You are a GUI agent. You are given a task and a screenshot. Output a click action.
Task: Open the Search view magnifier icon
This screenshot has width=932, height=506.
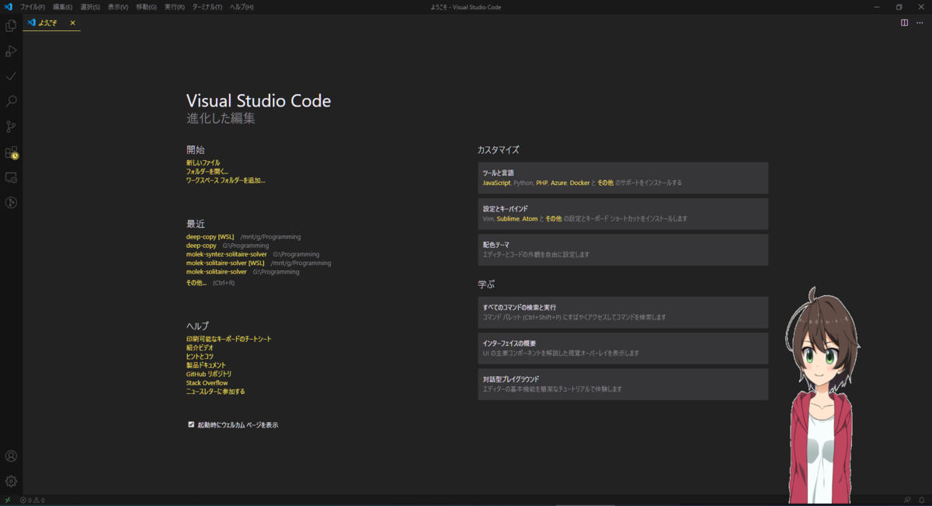(11, 101)
